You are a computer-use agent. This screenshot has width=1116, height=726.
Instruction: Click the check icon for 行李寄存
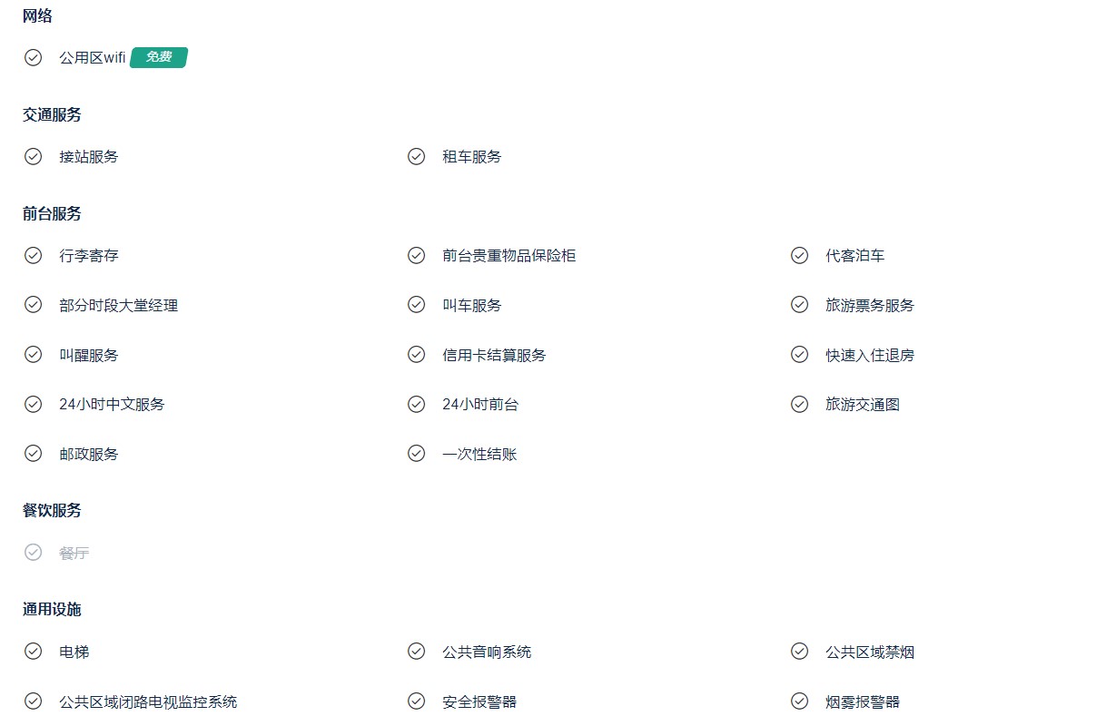pyautogui.click(x=33, y=255)
